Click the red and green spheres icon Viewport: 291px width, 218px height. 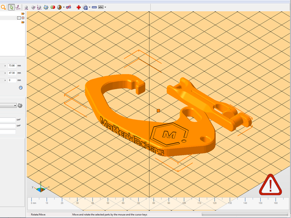click(53, 7)
